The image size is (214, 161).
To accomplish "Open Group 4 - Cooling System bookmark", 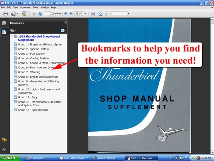I will pos(33,58).
